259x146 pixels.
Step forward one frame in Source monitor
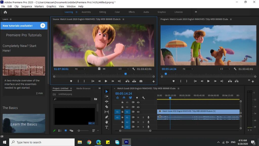[113, 81]
